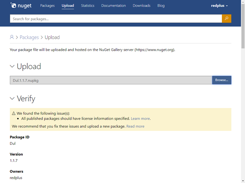245x183 pixels.
Task: Follow the Read more link
Action: [x=135, y=126]
